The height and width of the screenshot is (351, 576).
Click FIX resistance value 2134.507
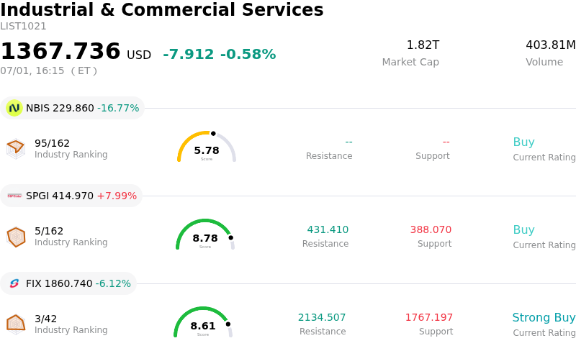coord(322,317)
